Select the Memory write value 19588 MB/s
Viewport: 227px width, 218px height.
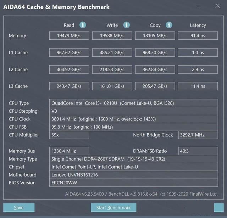tap(112, 35)
